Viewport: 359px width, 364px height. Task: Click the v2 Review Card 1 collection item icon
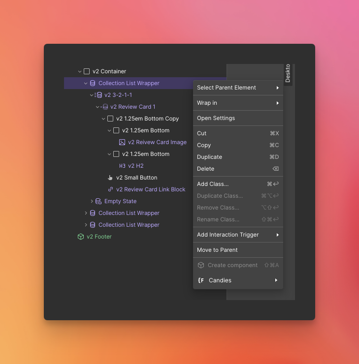click(x=104, y=107)
